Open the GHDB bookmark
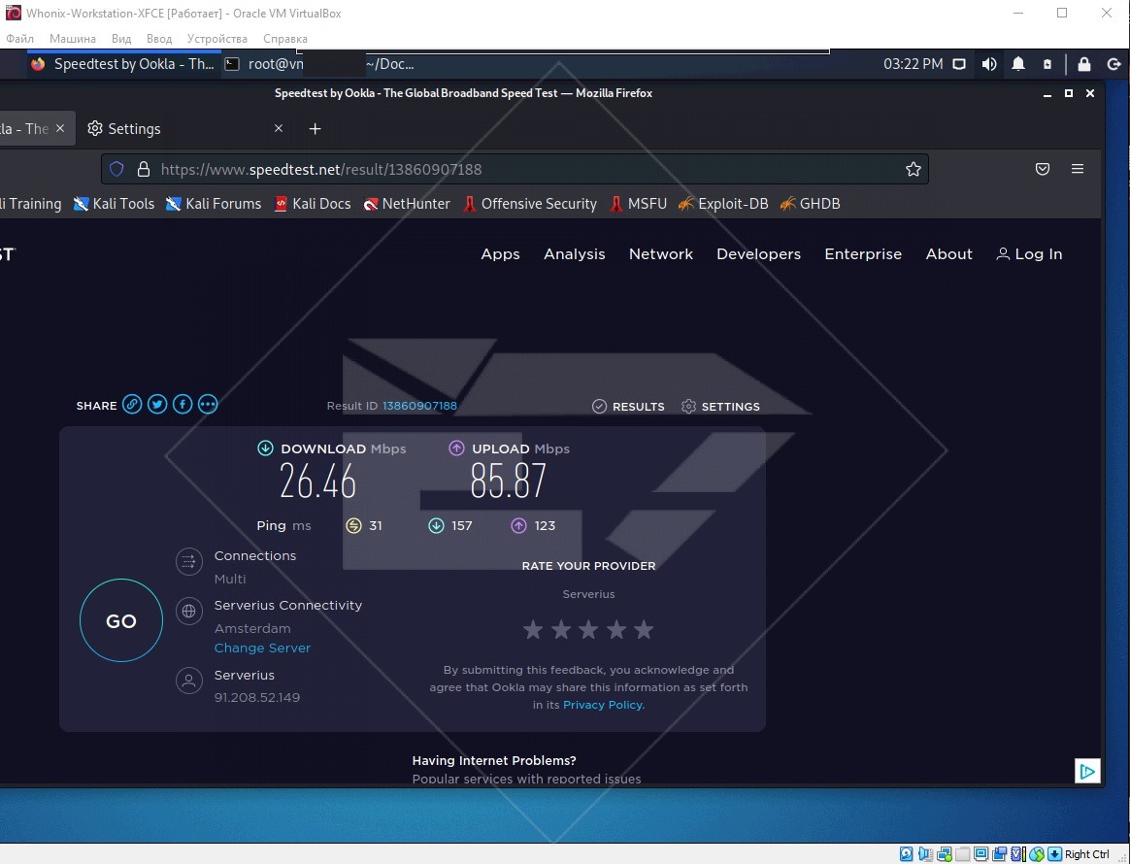Viewport: 1130px width, 864px height. pos(810,204)
